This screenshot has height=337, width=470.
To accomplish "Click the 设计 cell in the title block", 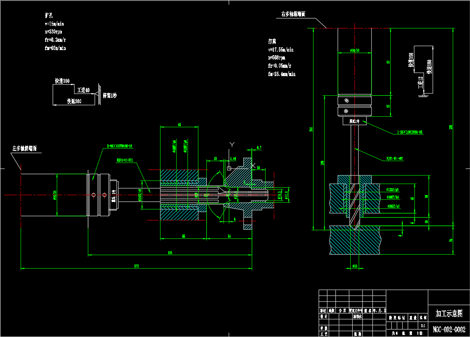I will pyautogui.click(x=323, y=316).
